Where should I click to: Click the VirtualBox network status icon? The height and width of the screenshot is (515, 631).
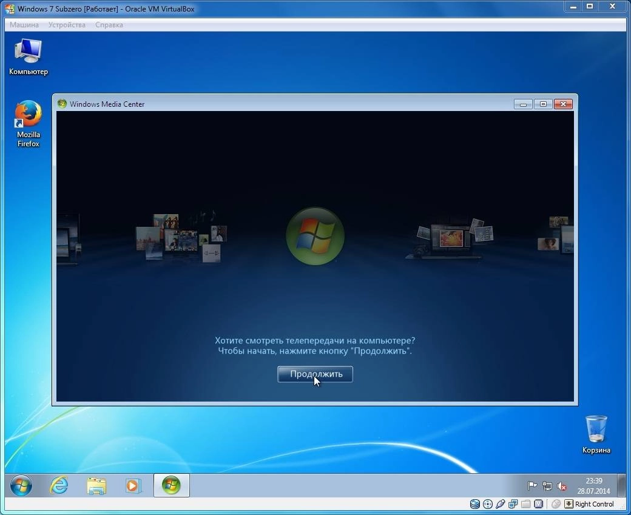[x=513, y=504]
